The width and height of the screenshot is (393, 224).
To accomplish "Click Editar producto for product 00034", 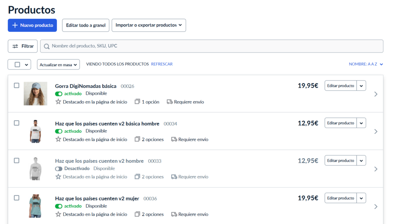I will tap(341, 123).
